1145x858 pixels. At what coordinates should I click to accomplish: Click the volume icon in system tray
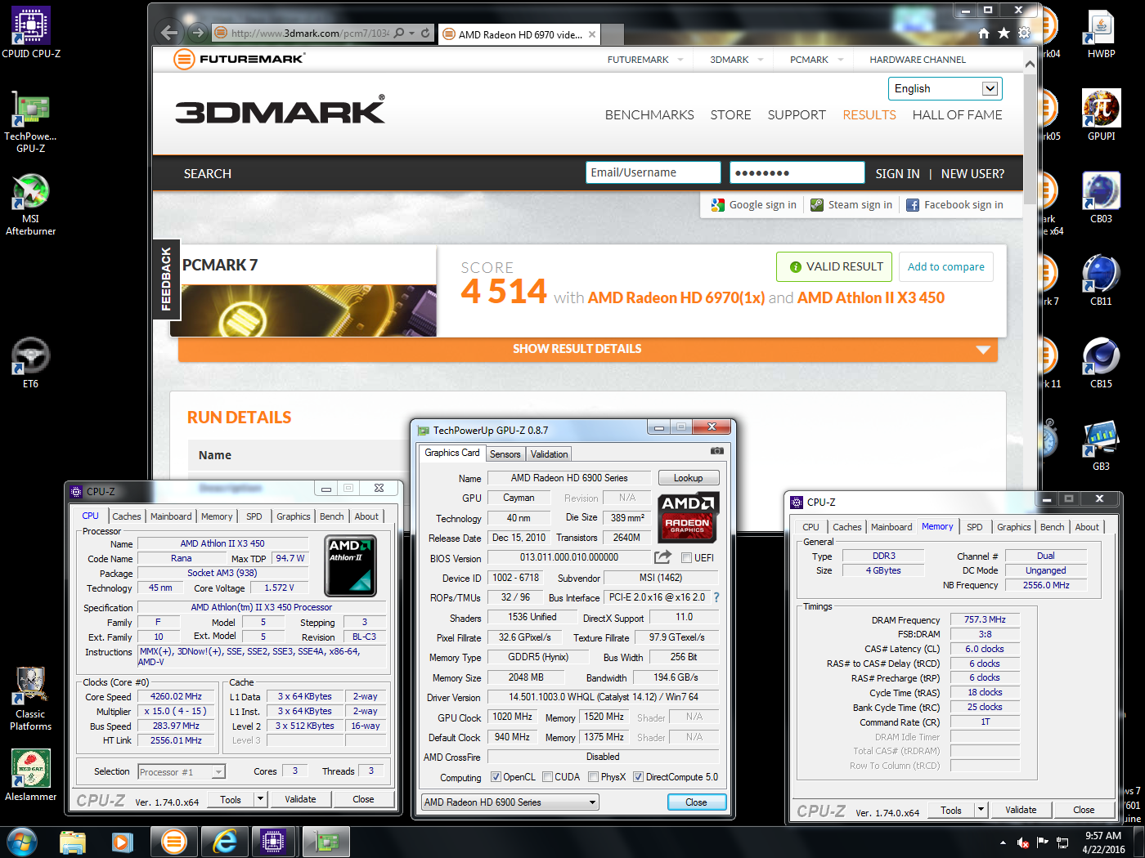[1022, 842]
